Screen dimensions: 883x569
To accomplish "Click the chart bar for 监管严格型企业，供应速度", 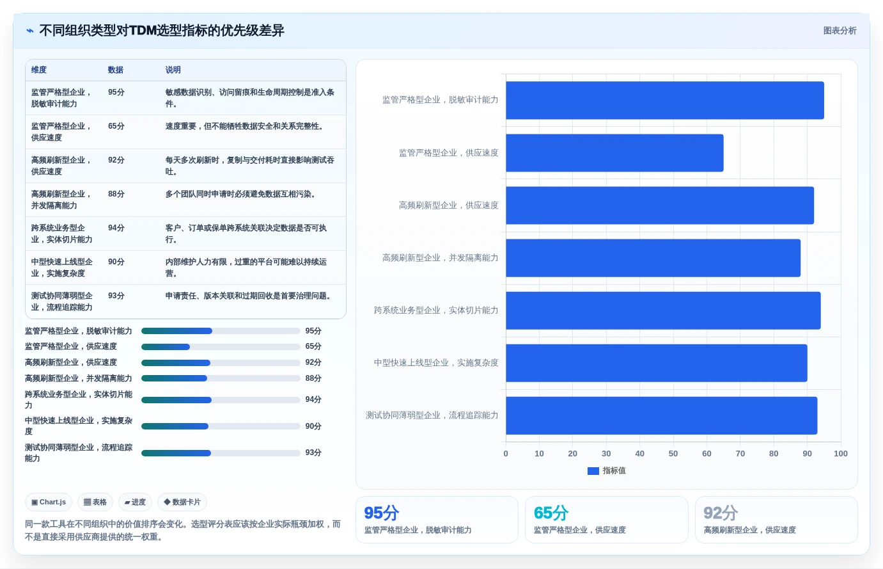I will (614, 153).
